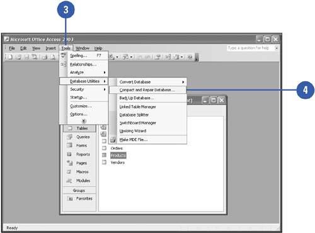Click the Analyze toolbar icon
Screen dimensions: 315x233
pyautogui.click(x=125, y=57)
